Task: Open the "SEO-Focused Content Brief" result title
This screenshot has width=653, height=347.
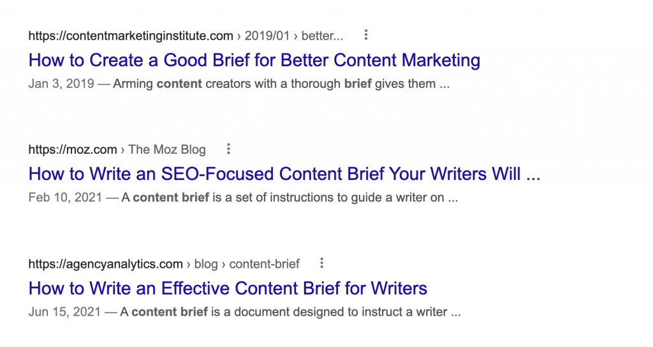Action: [284, 174]
